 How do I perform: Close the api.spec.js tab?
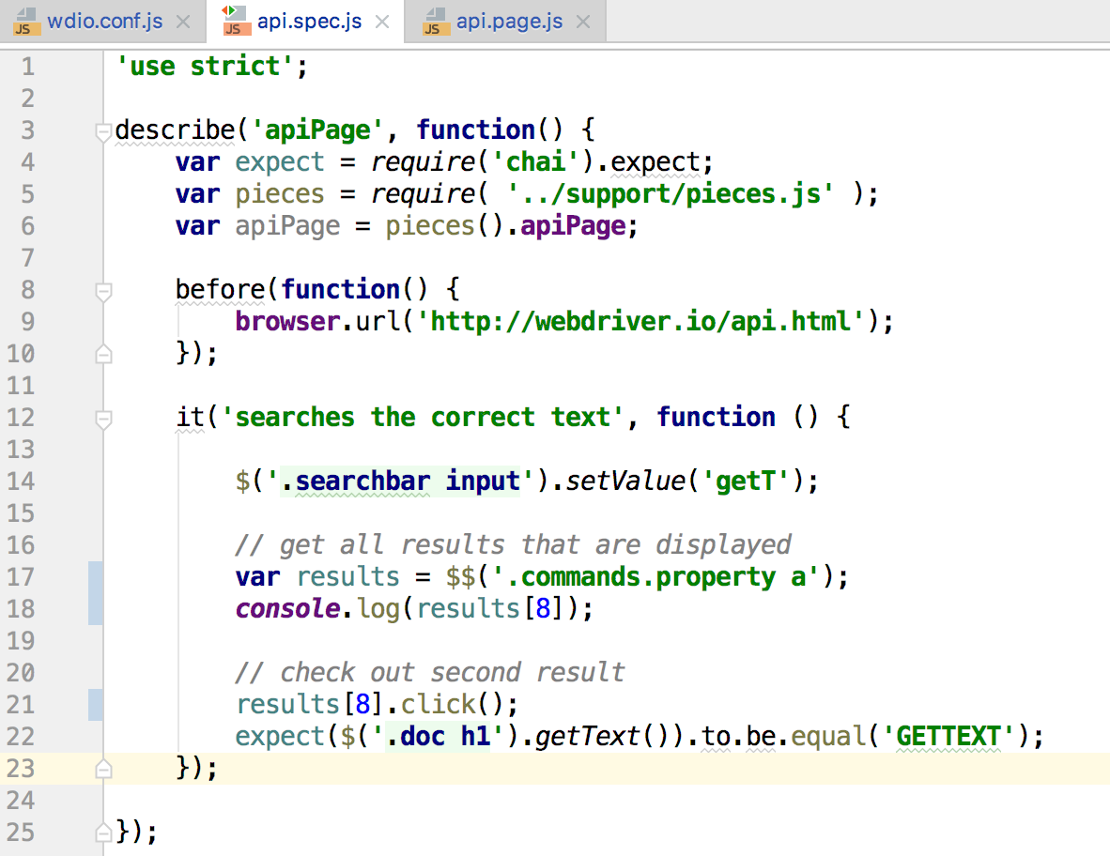click(382, 22)
